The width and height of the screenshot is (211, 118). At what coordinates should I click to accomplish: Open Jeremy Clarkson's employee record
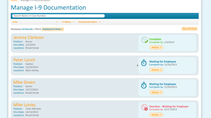28,37
